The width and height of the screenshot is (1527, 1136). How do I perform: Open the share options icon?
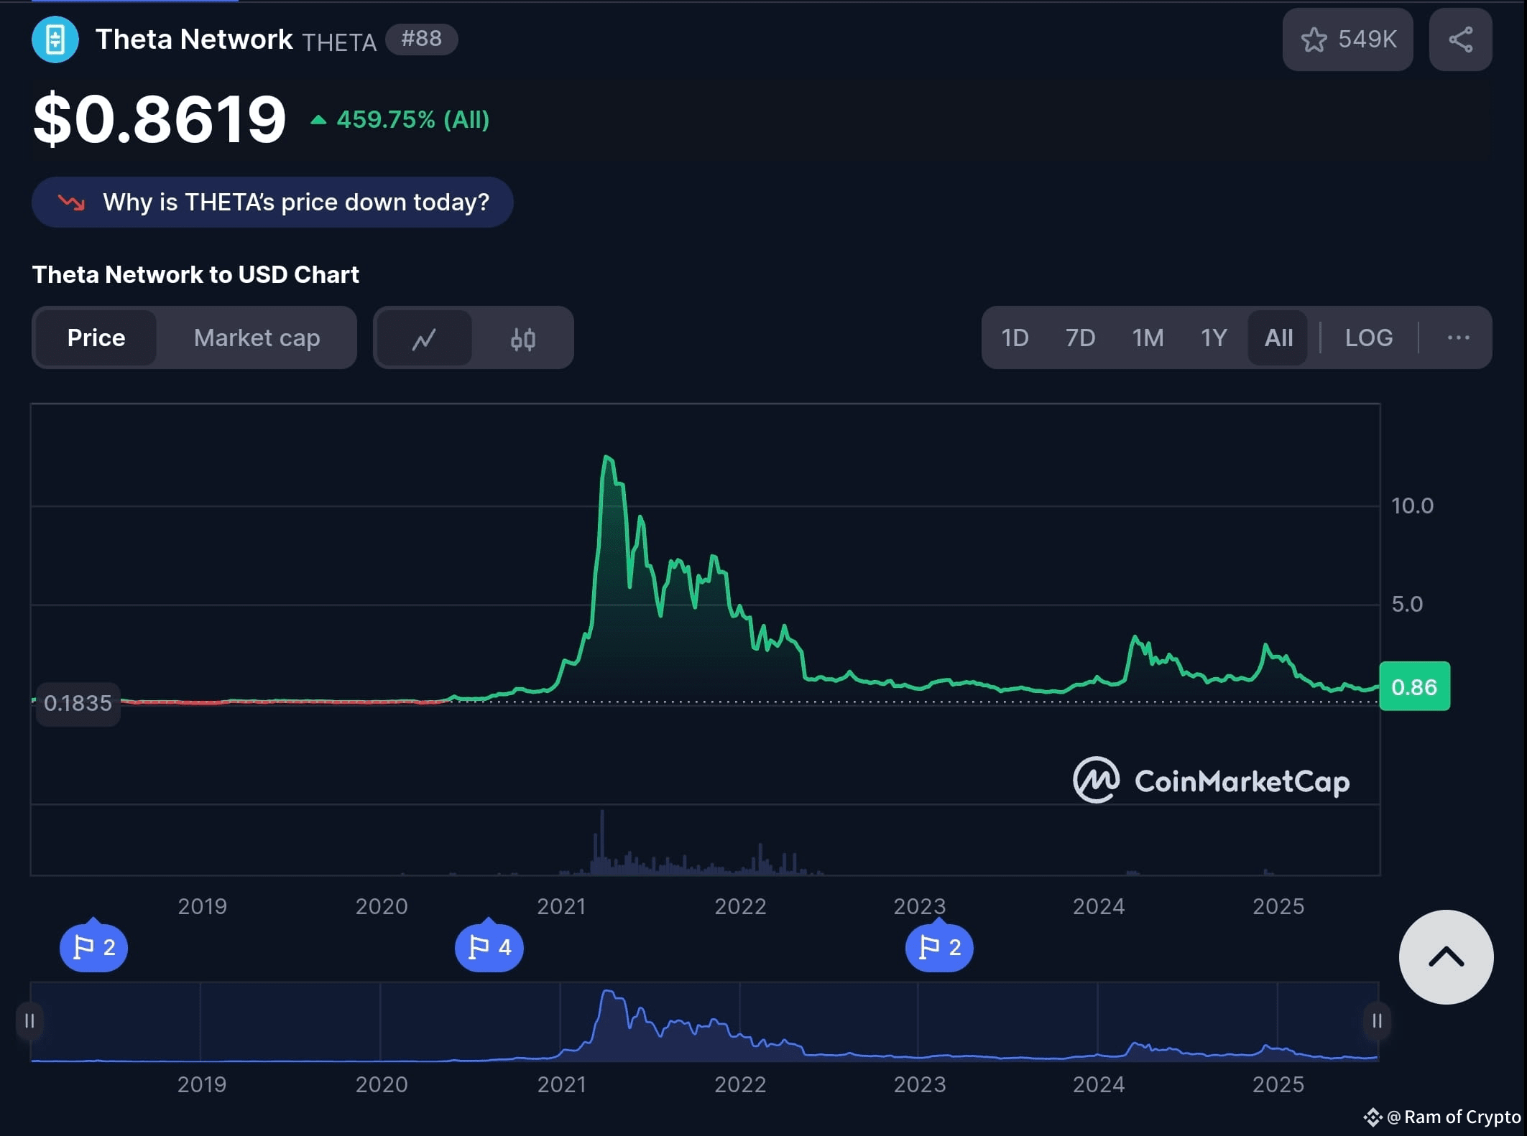pyautogui.click(x=1460, y=39)
